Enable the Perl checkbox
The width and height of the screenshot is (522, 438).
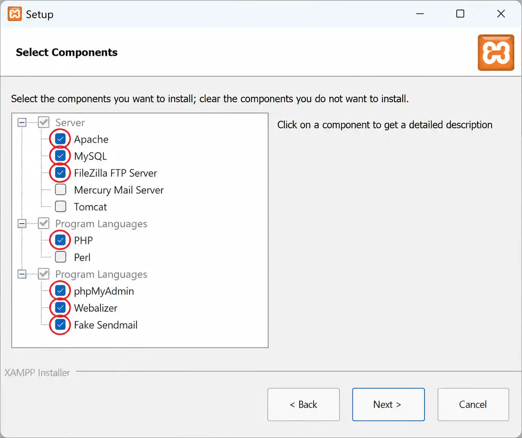(x=60, y=257)
